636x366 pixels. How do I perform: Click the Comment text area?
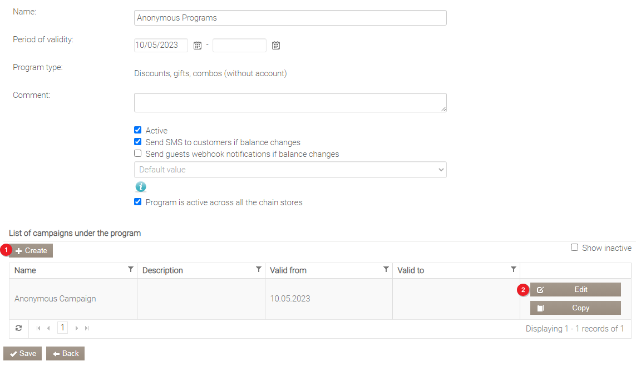[x=290, y=102]
